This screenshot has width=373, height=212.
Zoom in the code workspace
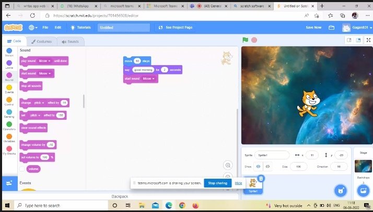click(228, 165)
